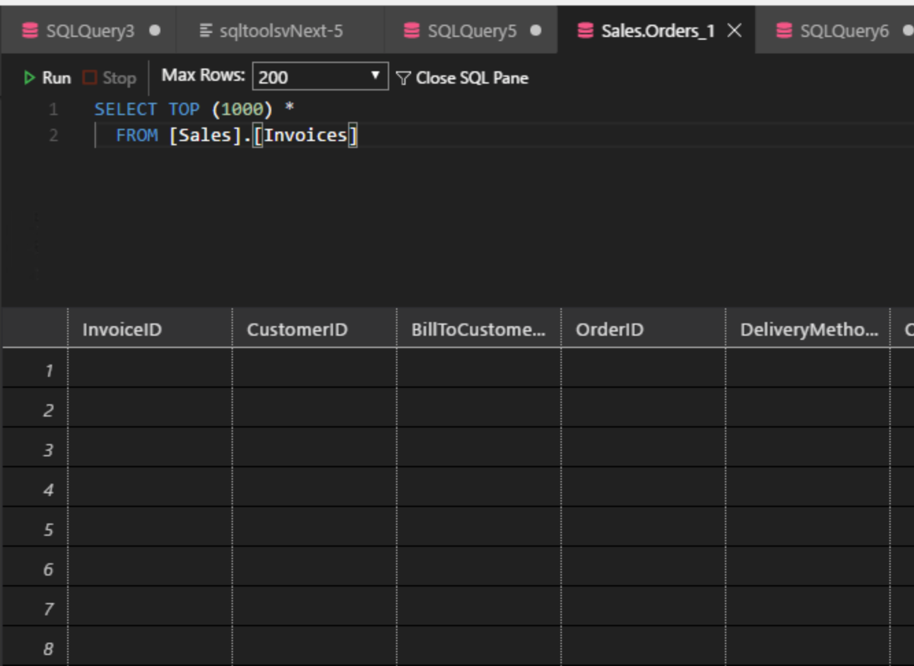Click the filter icon beside Close SQL Pane
Screen dimensions: 914x666
tap(404, 78)
